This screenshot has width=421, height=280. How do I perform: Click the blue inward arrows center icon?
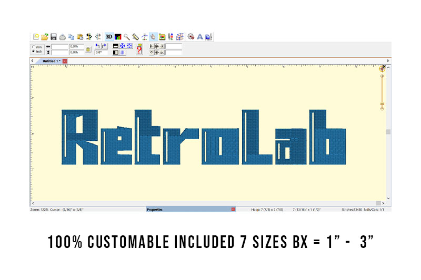tap(123, 46)
